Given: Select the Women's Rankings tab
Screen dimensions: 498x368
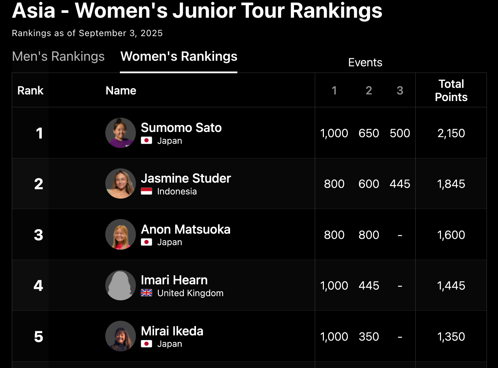Looking at the screenshot, I should (x=179, y=57).
